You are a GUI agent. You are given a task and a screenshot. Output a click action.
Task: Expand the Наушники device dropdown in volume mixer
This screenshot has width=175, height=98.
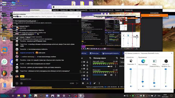click(135, 64)
